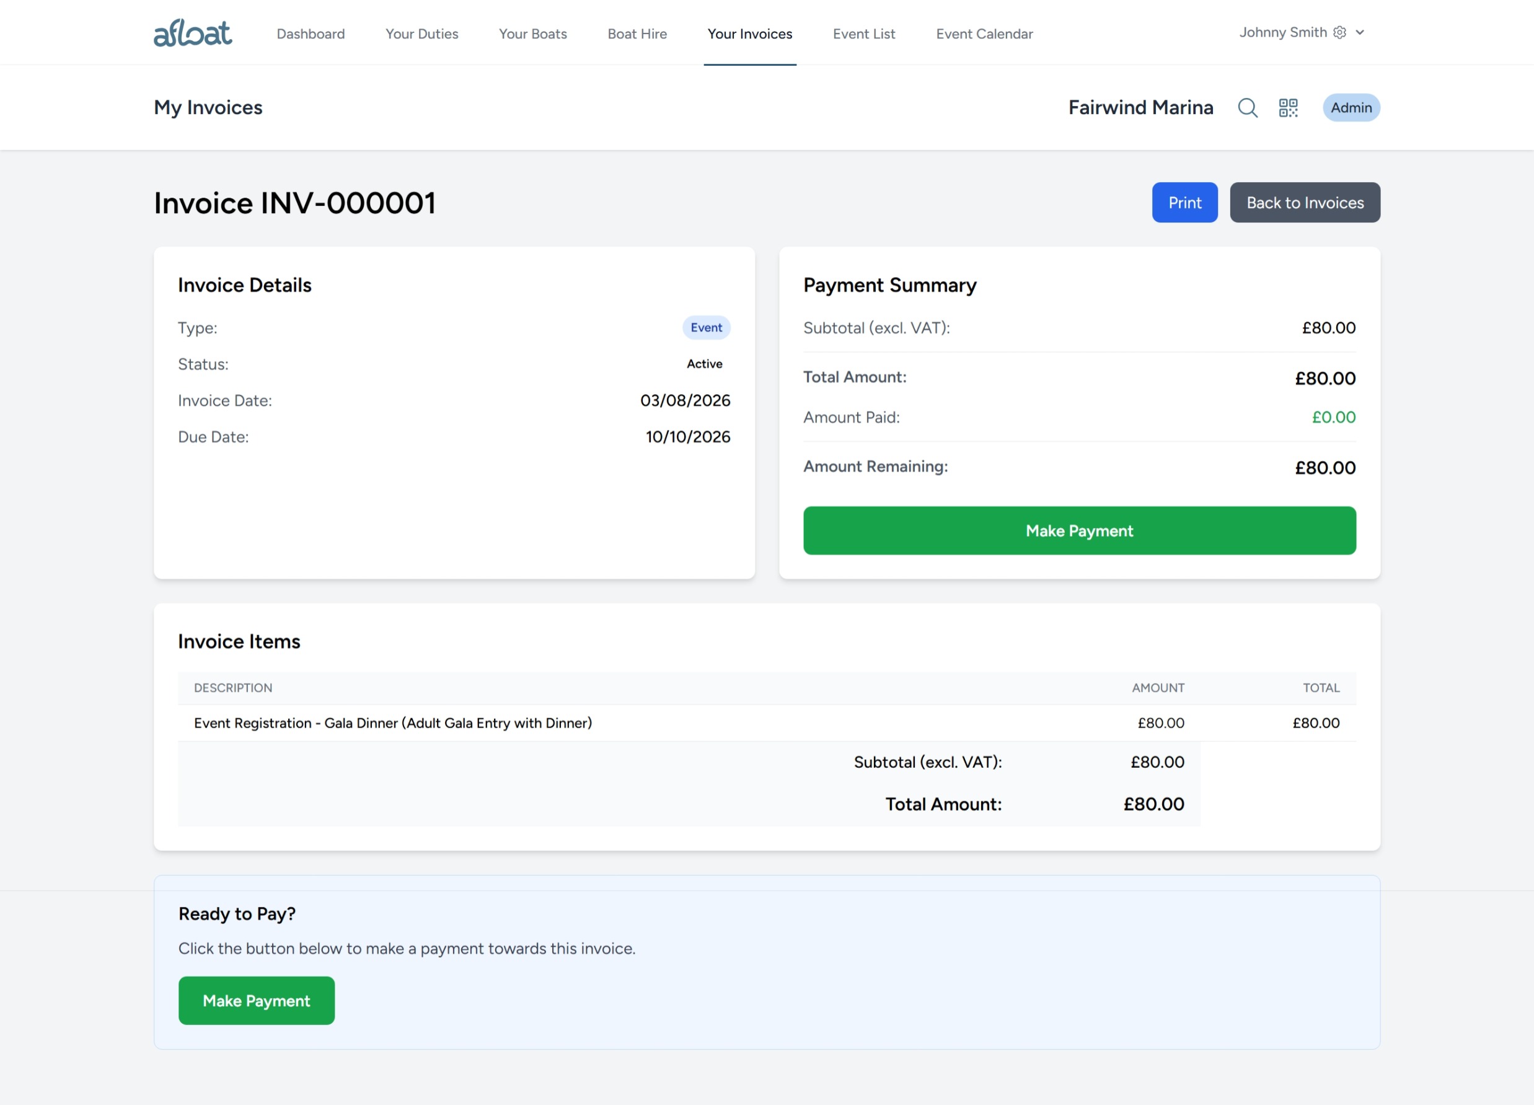Screen dimensions: 1534x1105
Task: Click the Admin badge
Action: point(1351,107)
